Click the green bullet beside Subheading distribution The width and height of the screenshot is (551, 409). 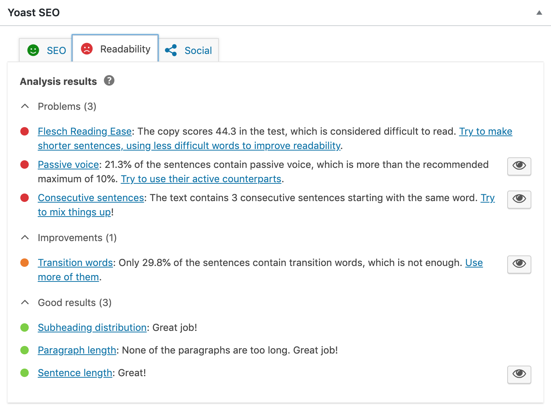(x=25, y=328)
